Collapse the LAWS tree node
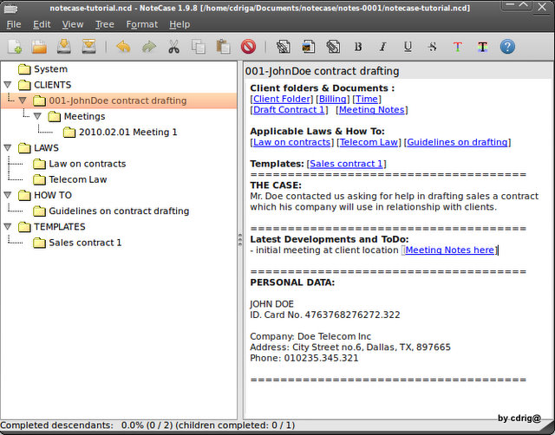The image size is (555, 435). (8, 147)
